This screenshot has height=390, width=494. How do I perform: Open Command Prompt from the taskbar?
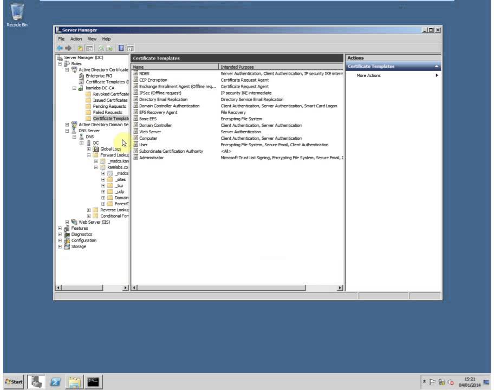93,382
